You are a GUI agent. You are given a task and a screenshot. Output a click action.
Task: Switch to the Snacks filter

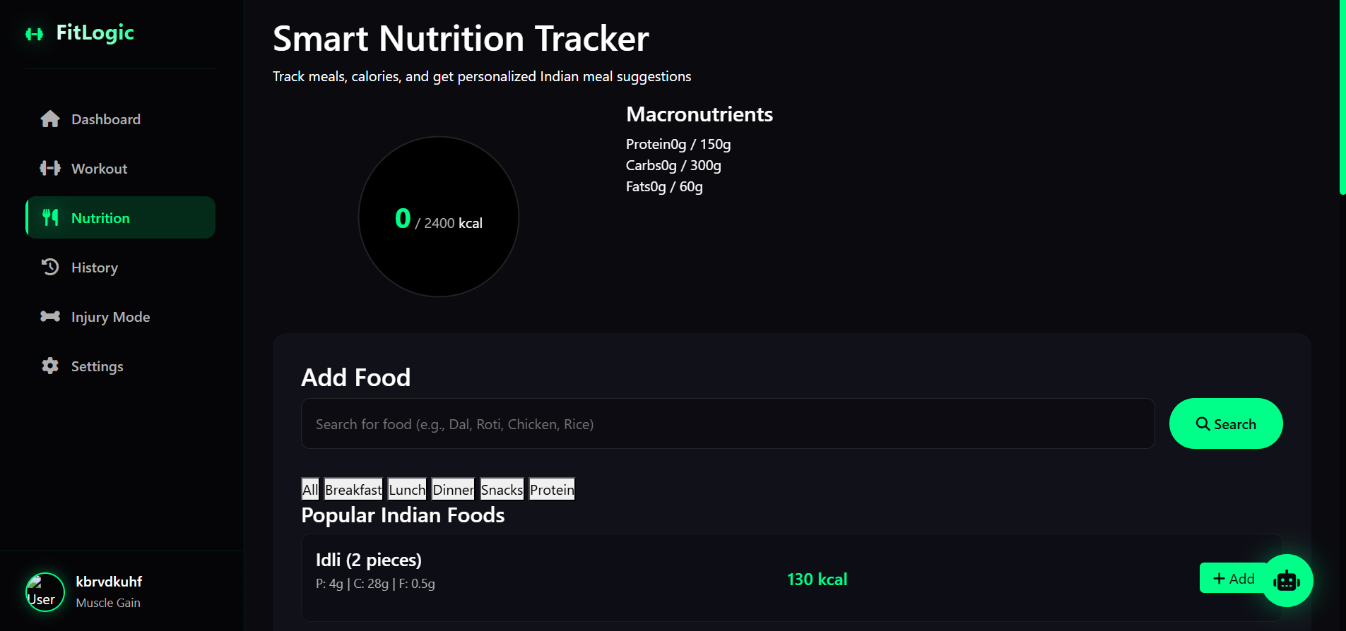click(502, 489)
